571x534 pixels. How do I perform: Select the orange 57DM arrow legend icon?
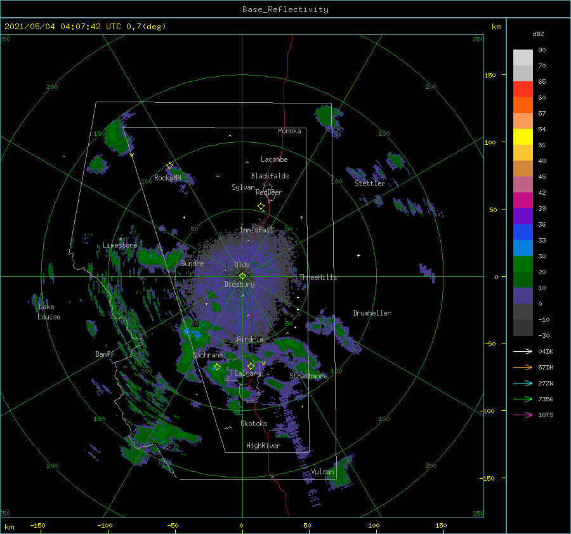click(x=523, y=368)
